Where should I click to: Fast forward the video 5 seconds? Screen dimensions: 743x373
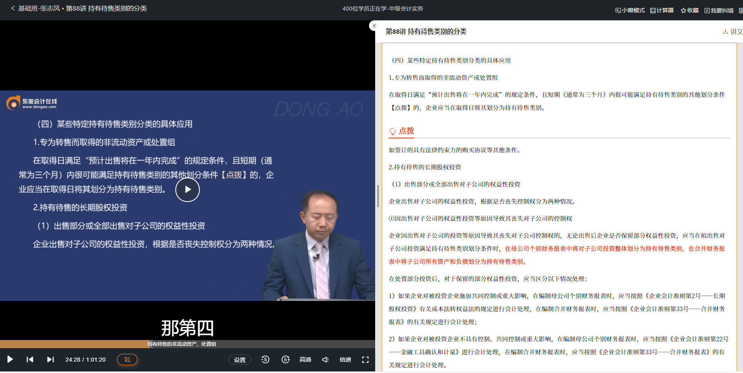point(285,360)
